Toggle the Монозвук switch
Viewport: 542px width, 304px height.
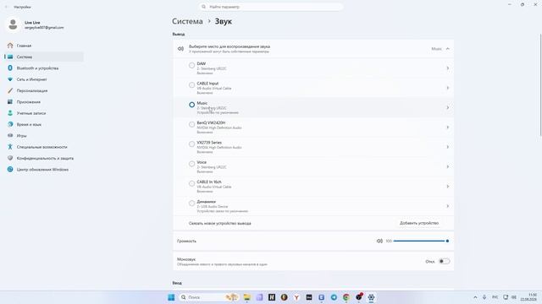coord(444,261)
